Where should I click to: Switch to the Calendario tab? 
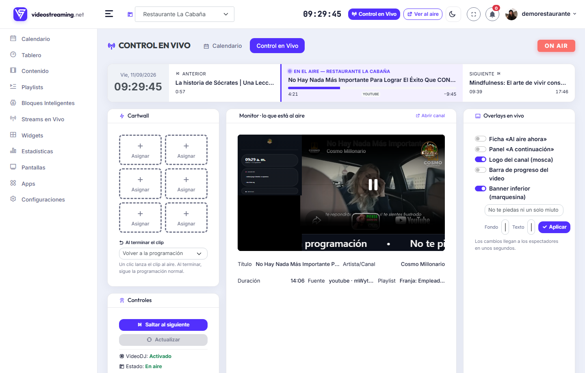tap(223, 46)
